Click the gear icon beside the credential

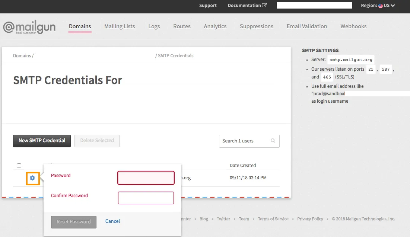pyautogui.click(x=32, y=178)
